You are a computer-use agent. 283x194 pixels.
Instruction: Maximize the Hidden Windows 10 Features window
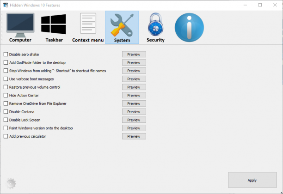tap(260, 5)
